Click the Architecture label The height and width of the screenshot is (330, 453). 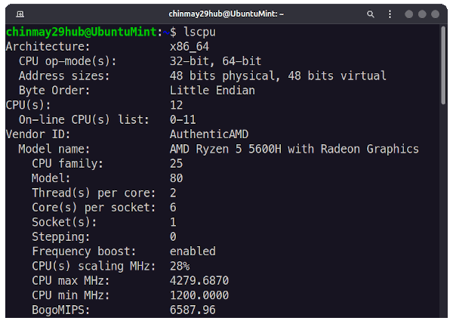(x=48, y=47)
